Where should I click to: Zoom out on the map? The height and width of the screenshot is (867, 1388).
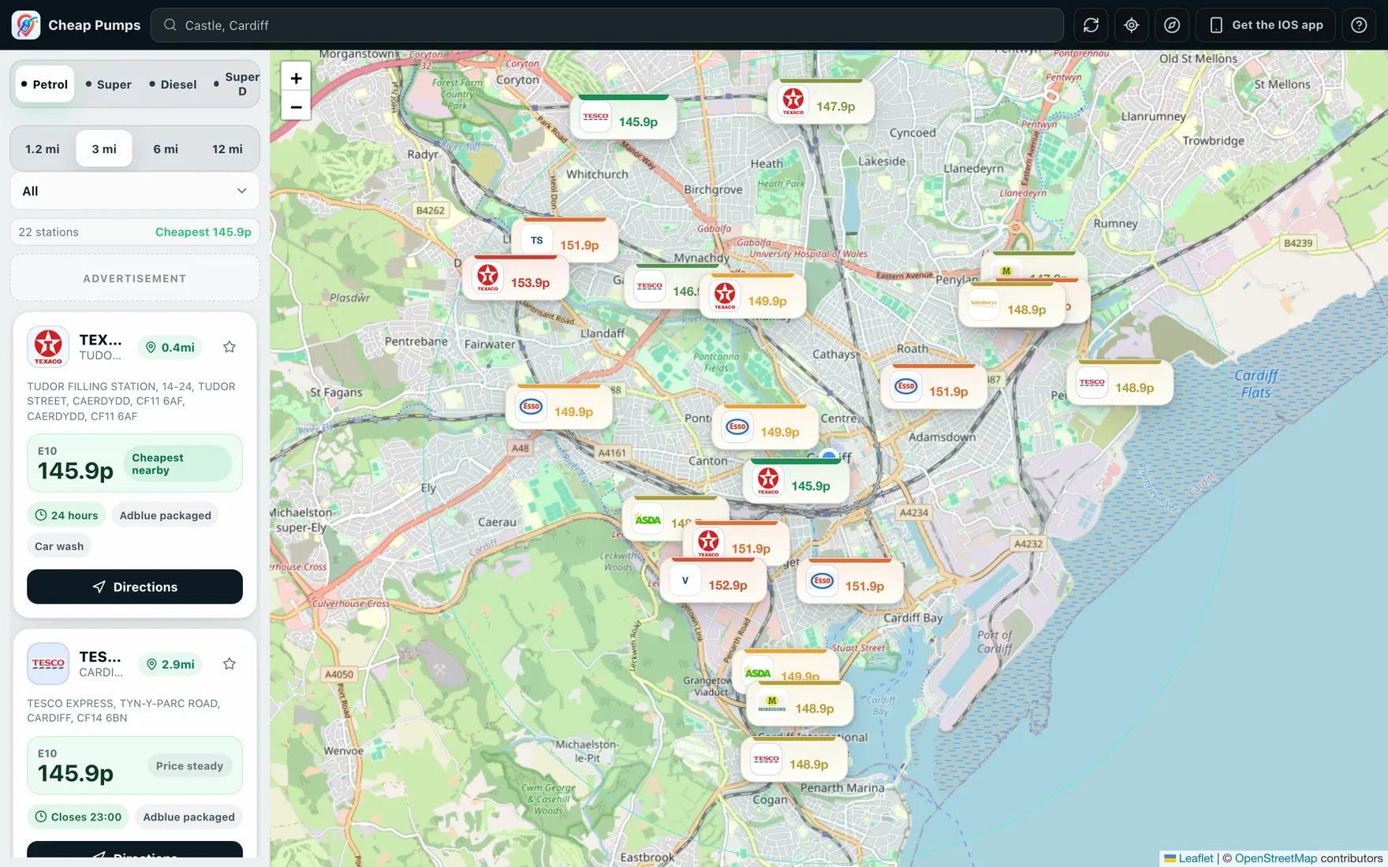[296, 106]
